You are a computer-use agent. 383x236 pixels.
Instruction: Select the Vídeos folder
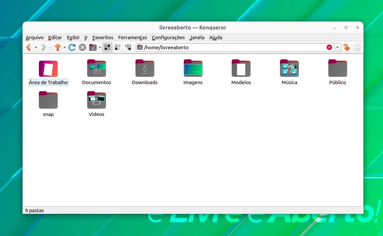(97, 104)
